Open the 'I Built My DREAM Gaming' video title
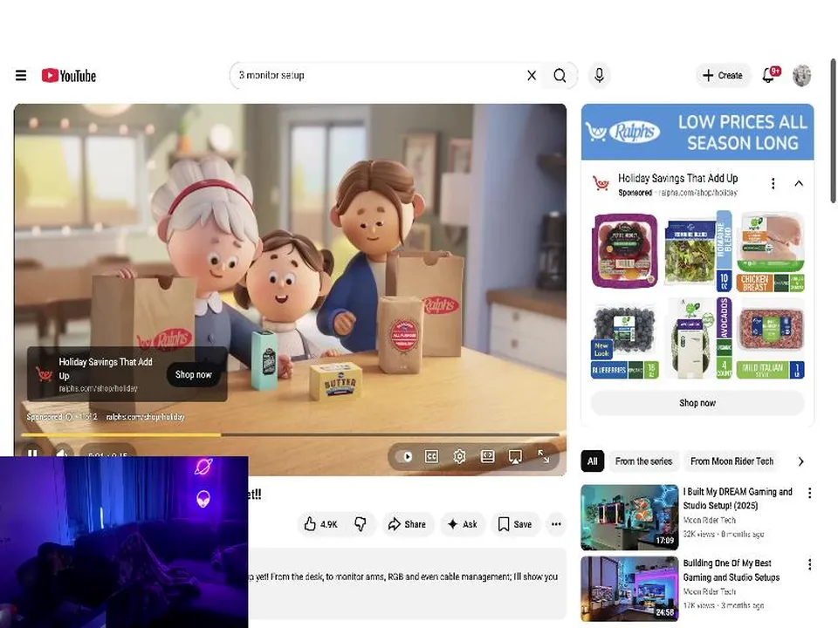838x628 pixels. [x=738, y=498]
